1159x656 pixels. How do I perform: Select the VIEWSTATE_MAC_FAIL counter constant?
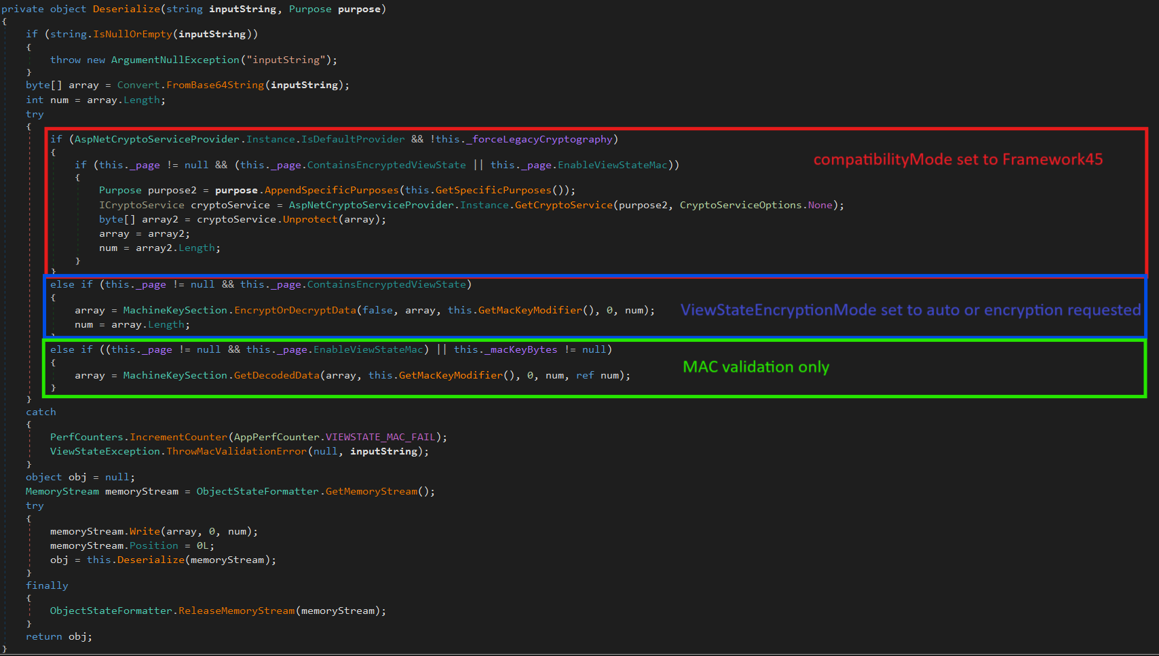tap(380, 437)
